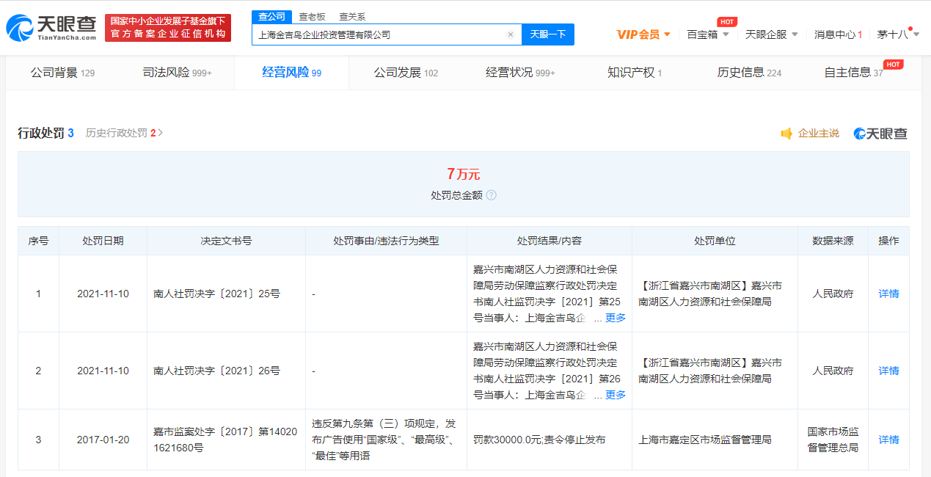Click the 7万元 total penalty amount
The image size is (931, 477).
(x=464, y=174)
